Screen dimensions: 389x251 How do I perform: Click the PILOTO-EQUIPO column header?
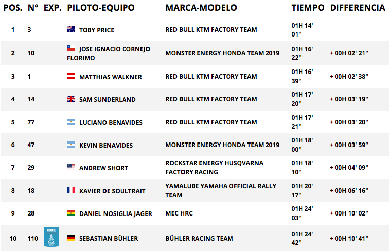coord(101,8)
